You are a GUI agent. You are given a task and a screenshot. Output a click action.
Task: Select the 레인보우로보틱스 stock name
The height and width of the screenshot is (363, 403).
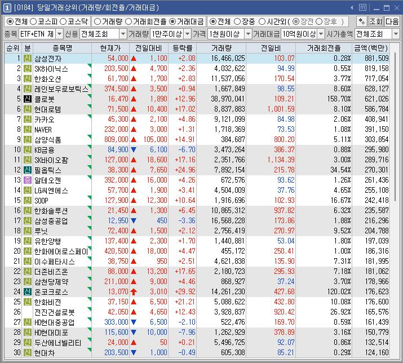(61, 89)
